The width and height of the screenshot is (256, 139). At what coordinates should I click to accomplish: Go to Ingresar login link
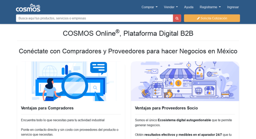(x=233, y=7)
